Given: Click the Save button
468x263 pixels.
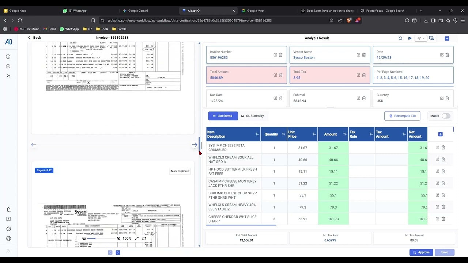Looking at the screenshot, I should [x=445, y=252].
